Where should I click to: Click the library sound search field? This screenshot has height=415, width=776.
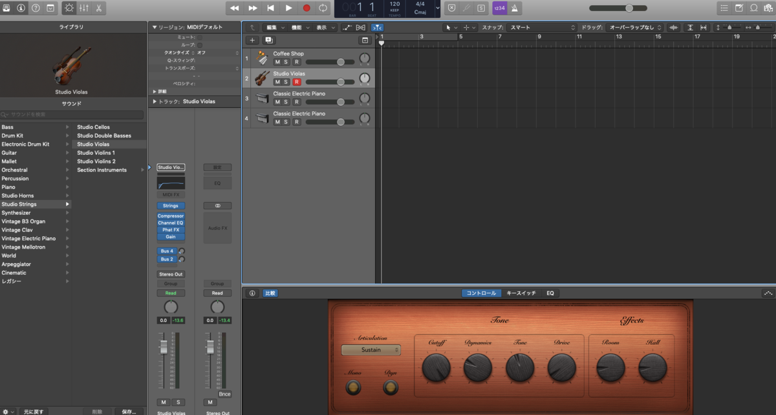pyautogui.click(x=72, y=114)
